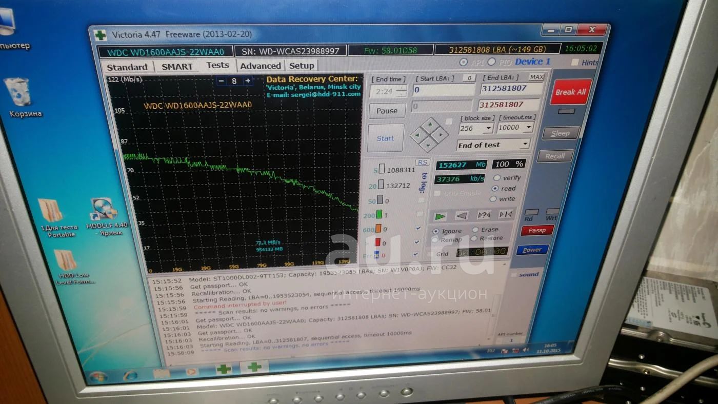Open the Recycle Bin (Корзина) desktop icon
The width and height of the screenshot is (718, 404).
22,97
